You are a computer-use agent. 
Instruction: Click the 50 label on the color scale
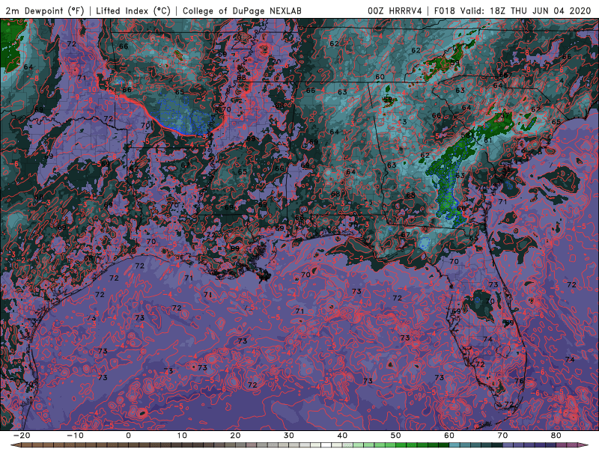pos(396,436)
